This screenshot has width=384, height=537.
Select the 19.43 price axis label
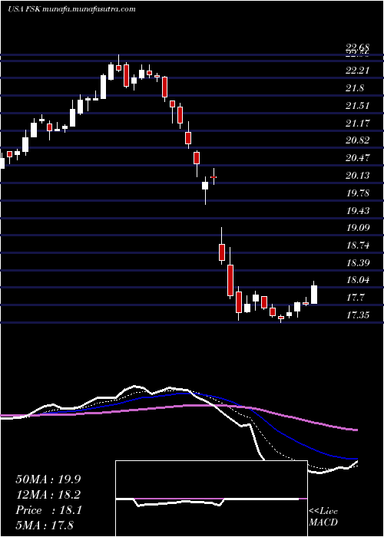tap(357, 210)
